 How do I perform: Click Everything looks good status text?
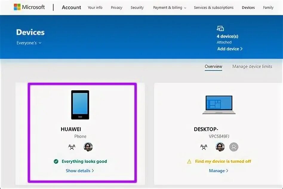pos(84,161)
